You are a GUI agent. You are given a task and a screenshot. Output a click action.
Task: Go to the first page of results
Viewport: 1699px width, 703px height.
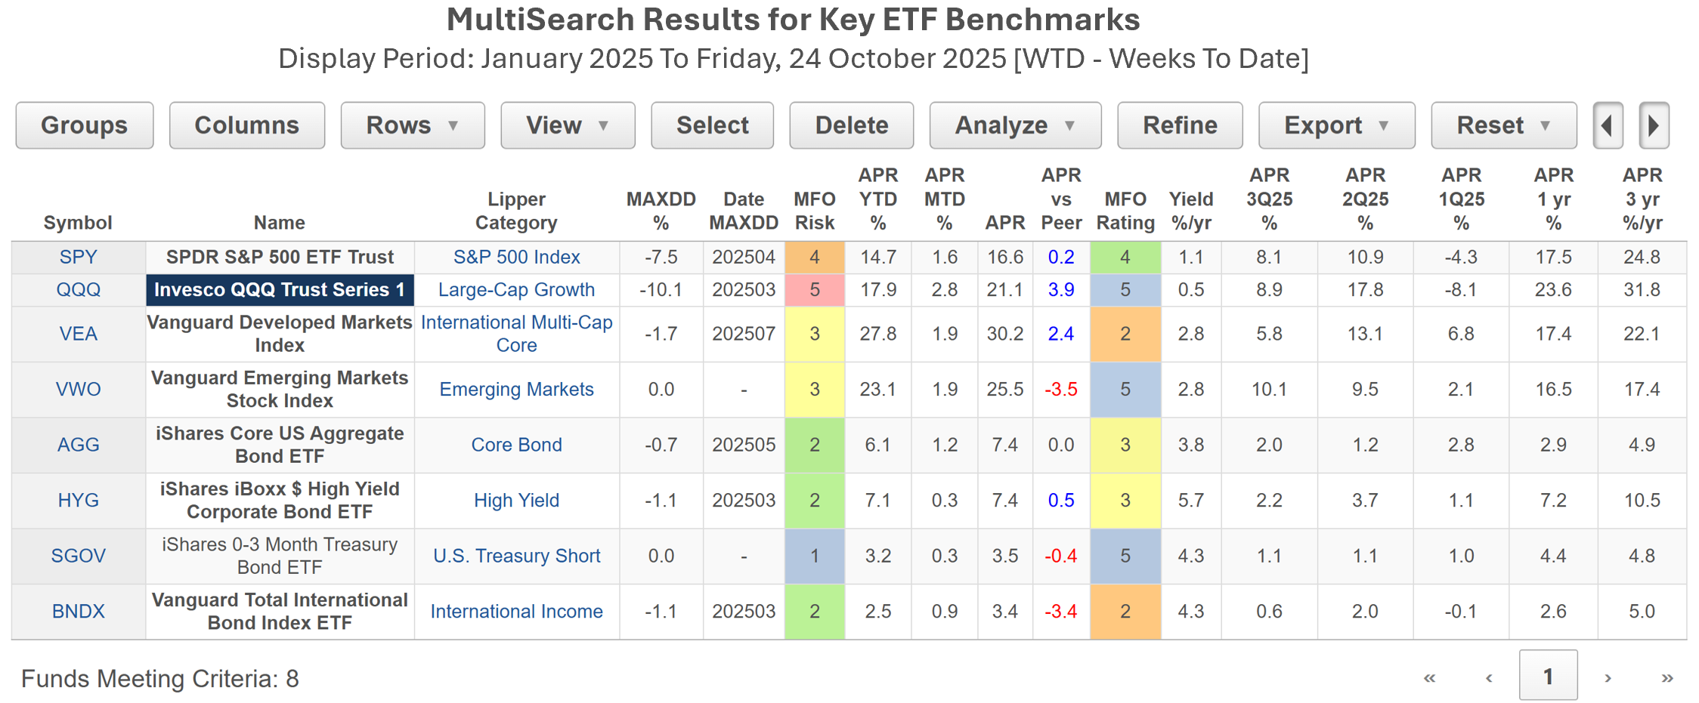[1429, 677]
